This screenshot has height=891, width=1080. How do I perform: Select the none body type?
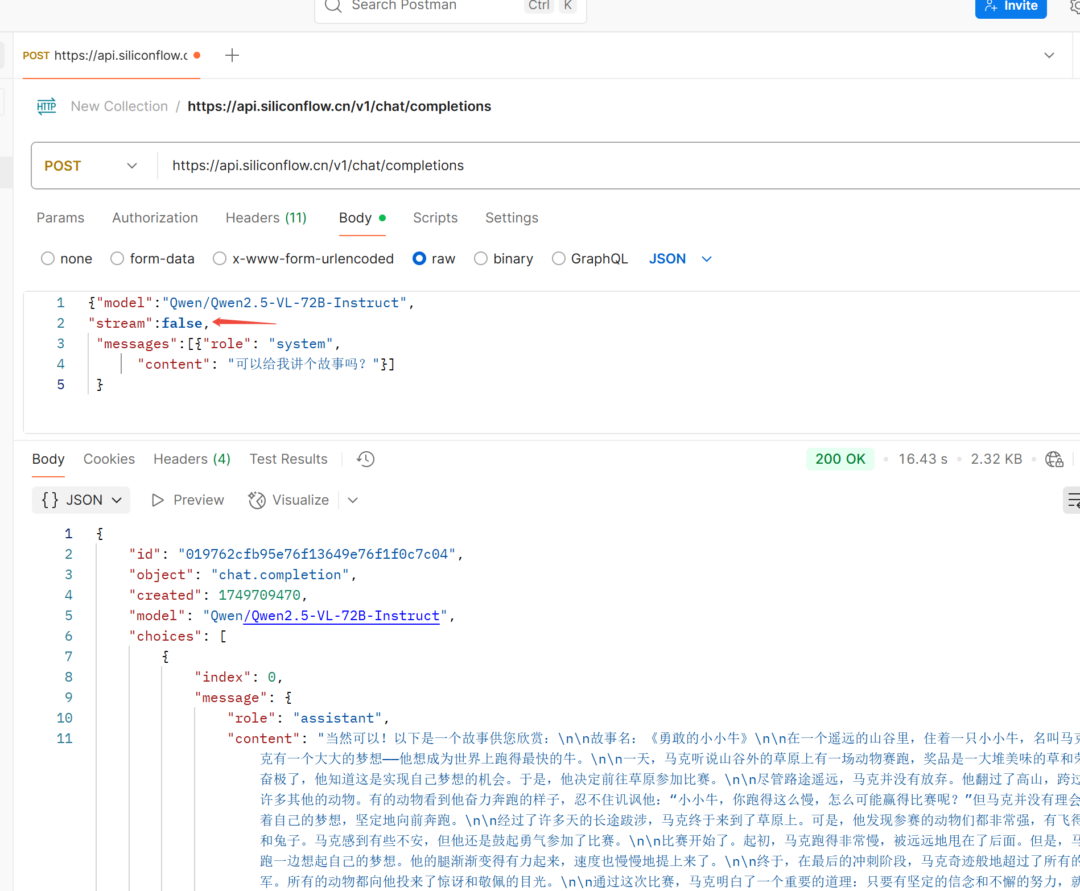pos(48,259)
